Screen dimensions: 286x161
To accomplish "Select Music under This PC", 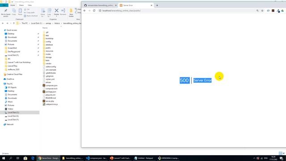I will (x=10, y=102).
